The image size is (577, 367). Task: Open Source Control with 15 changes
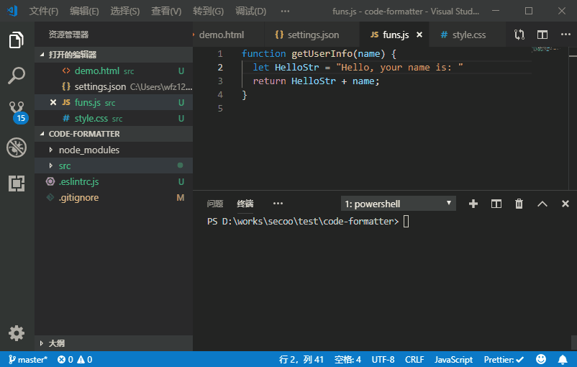click(18, 112)
